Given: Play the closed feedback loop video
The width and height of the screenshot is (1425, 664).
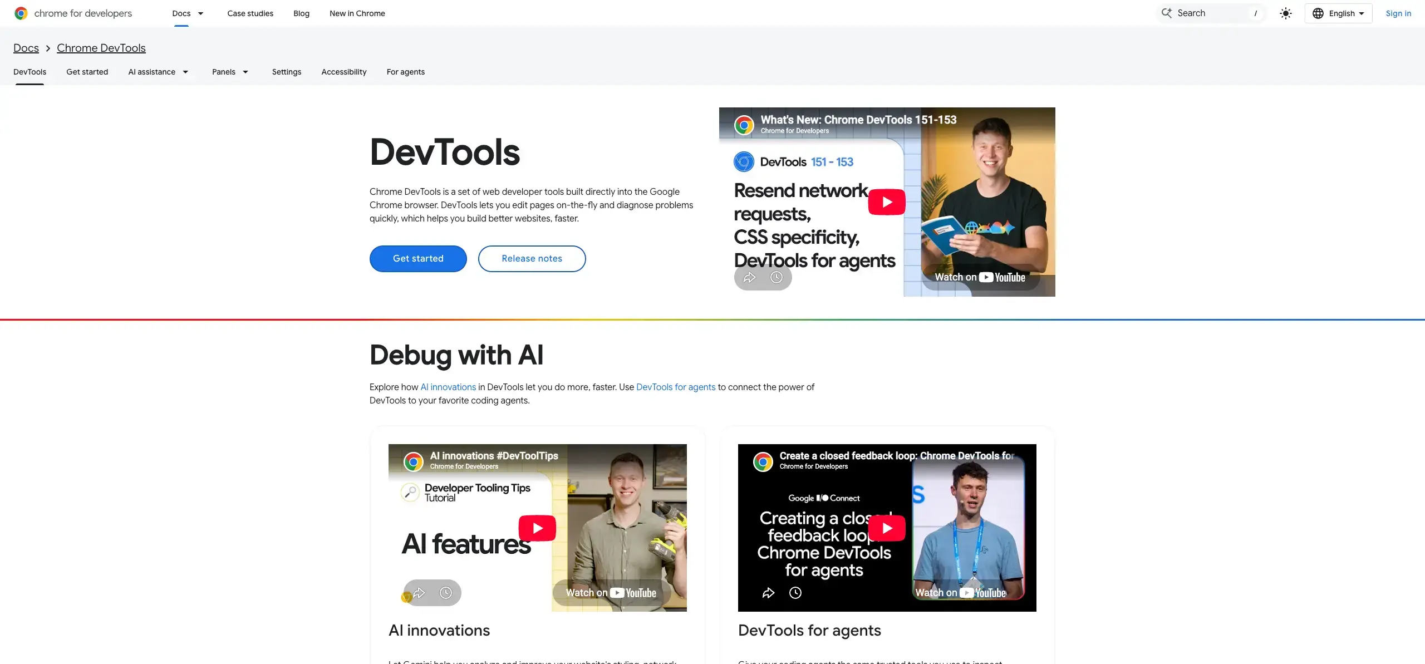Looking at the screenshot, I should (887, 528).
